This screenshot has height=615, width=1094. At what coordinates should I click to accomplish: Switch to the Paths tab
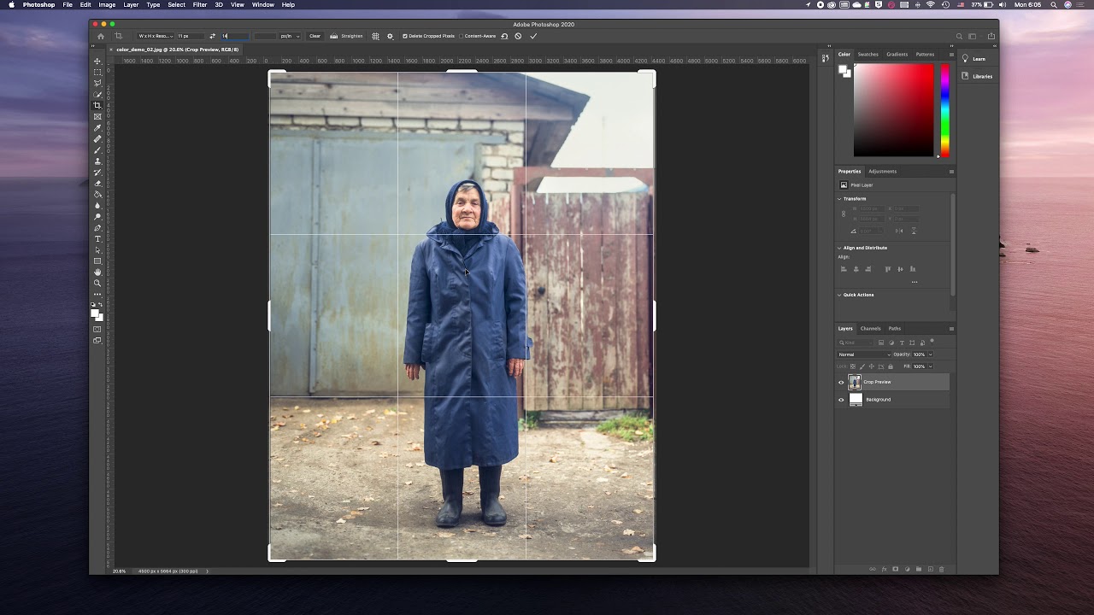point(894,328)
